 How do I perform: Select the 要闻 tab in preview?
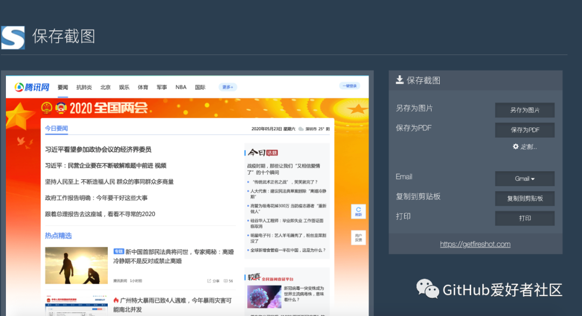pyautogui.click(x=63, y=88)
